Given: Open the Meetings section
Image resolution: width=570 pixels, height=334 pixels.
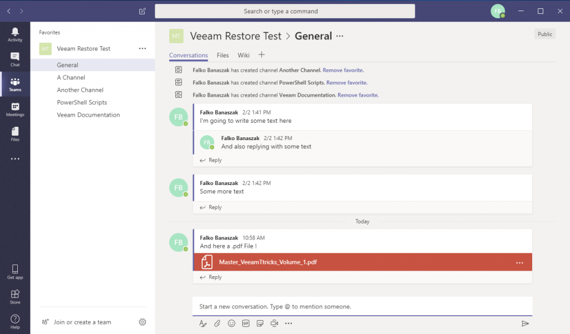Looking at the screenshot, I should pyautogui.click(x=15, y=109).
